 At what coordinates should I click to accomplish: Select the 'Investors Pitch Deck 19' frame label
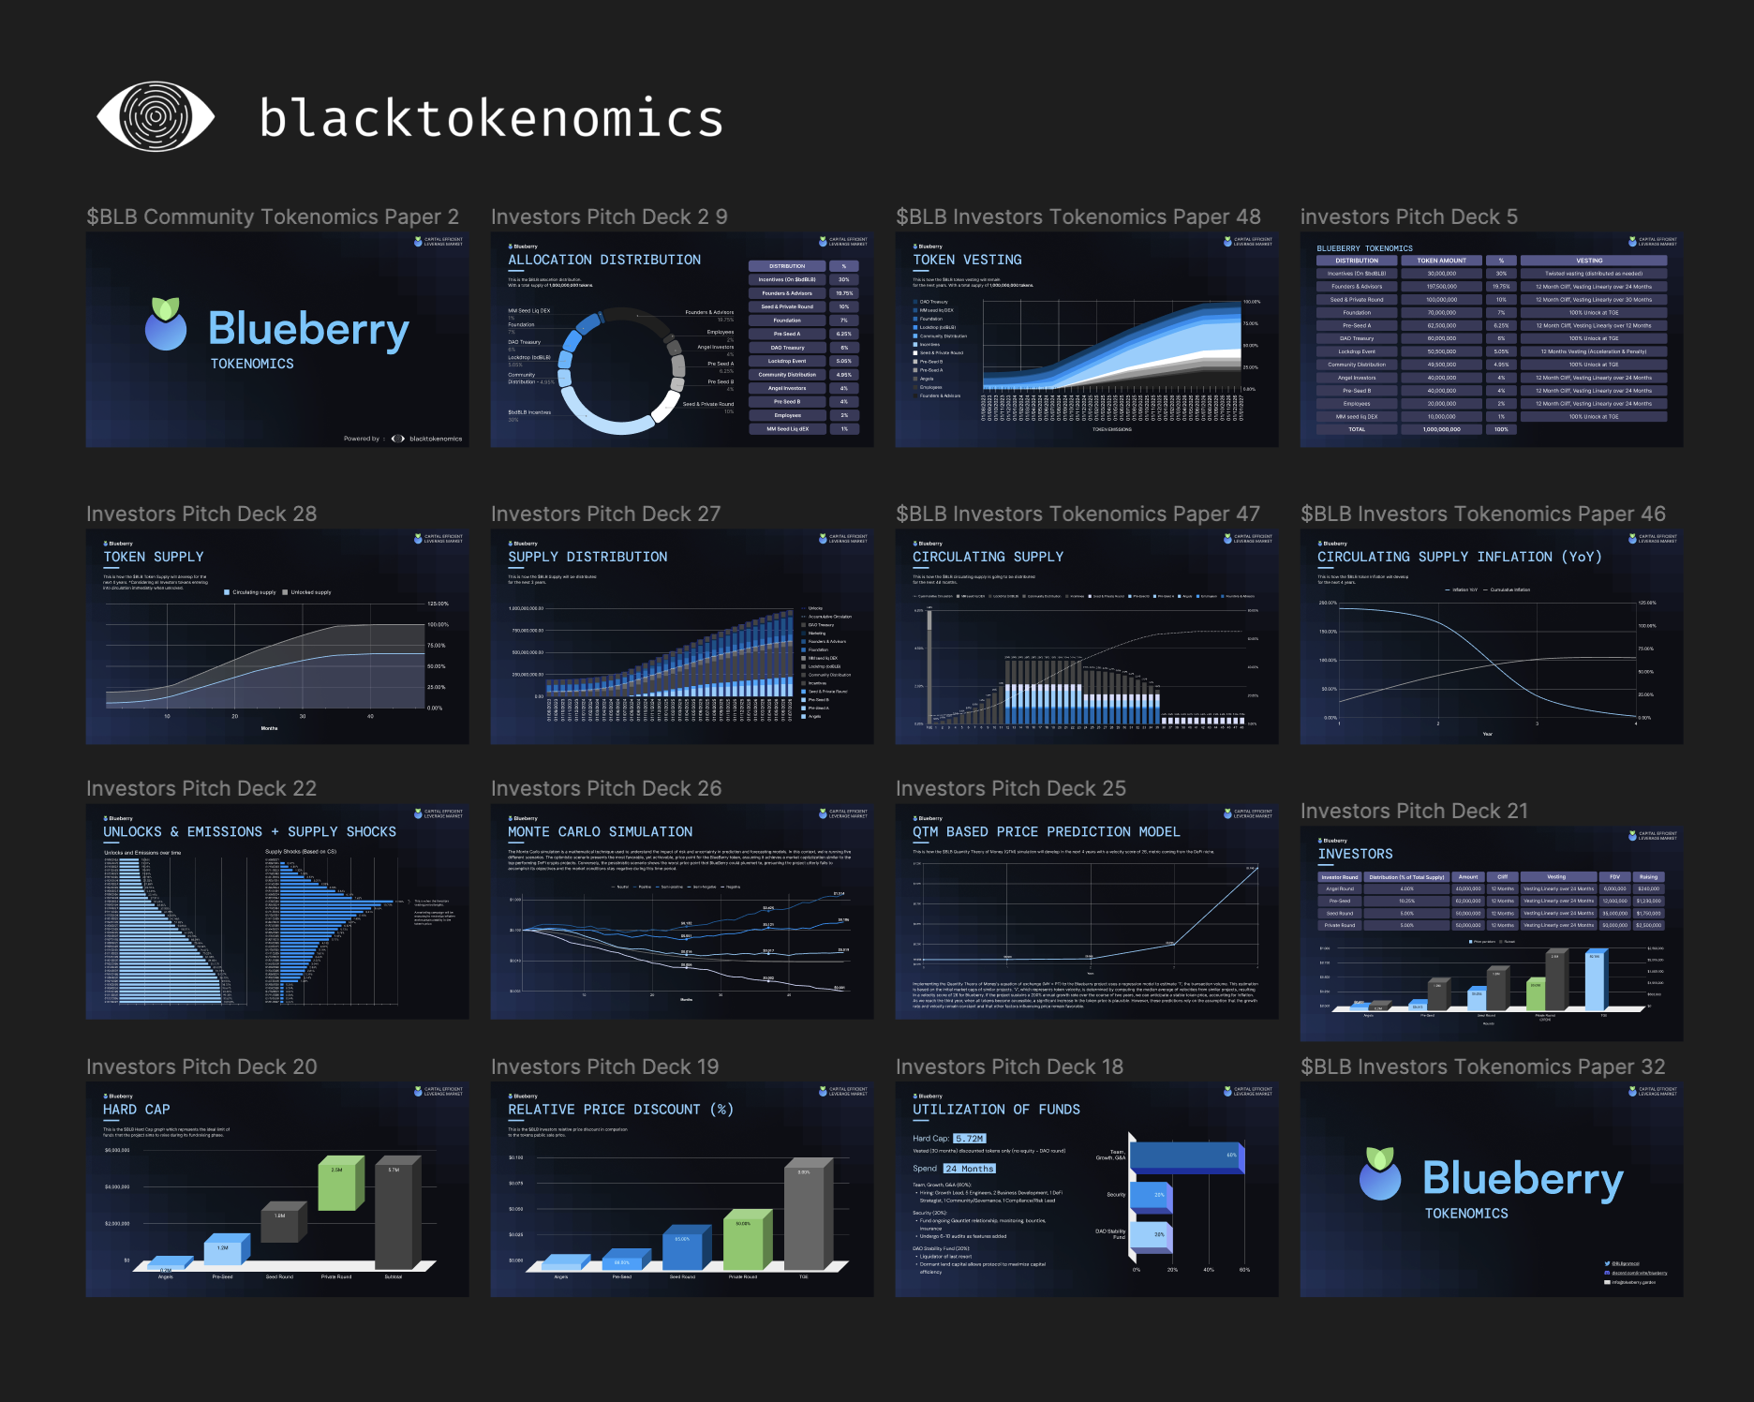pos(604,1066)
